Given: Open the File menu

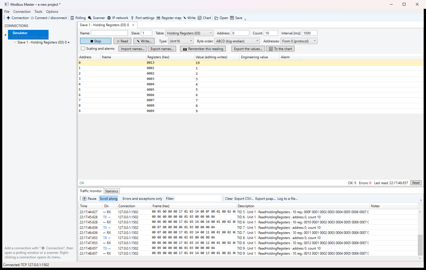Looking at the screenshot, I should (x=7, y=12).
